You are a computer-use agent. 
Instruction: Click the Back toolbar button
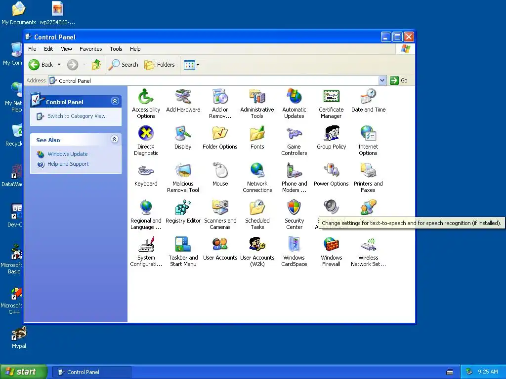pyautogui.click(x=41, y=65)
